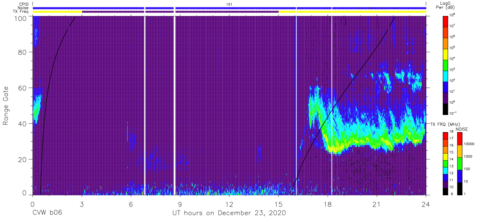Click the 'Range Gate' y-axis title
This screenshot has width=479, height=221.
coord(6,106)
